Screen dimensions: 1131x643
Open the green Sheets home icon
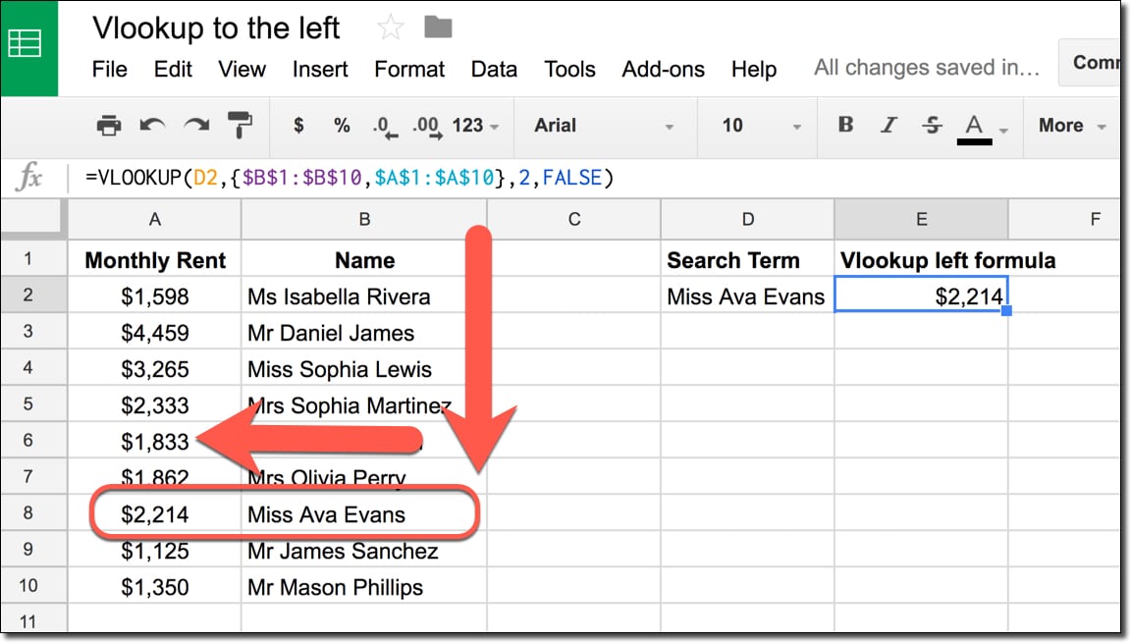[x=27, y=44]
